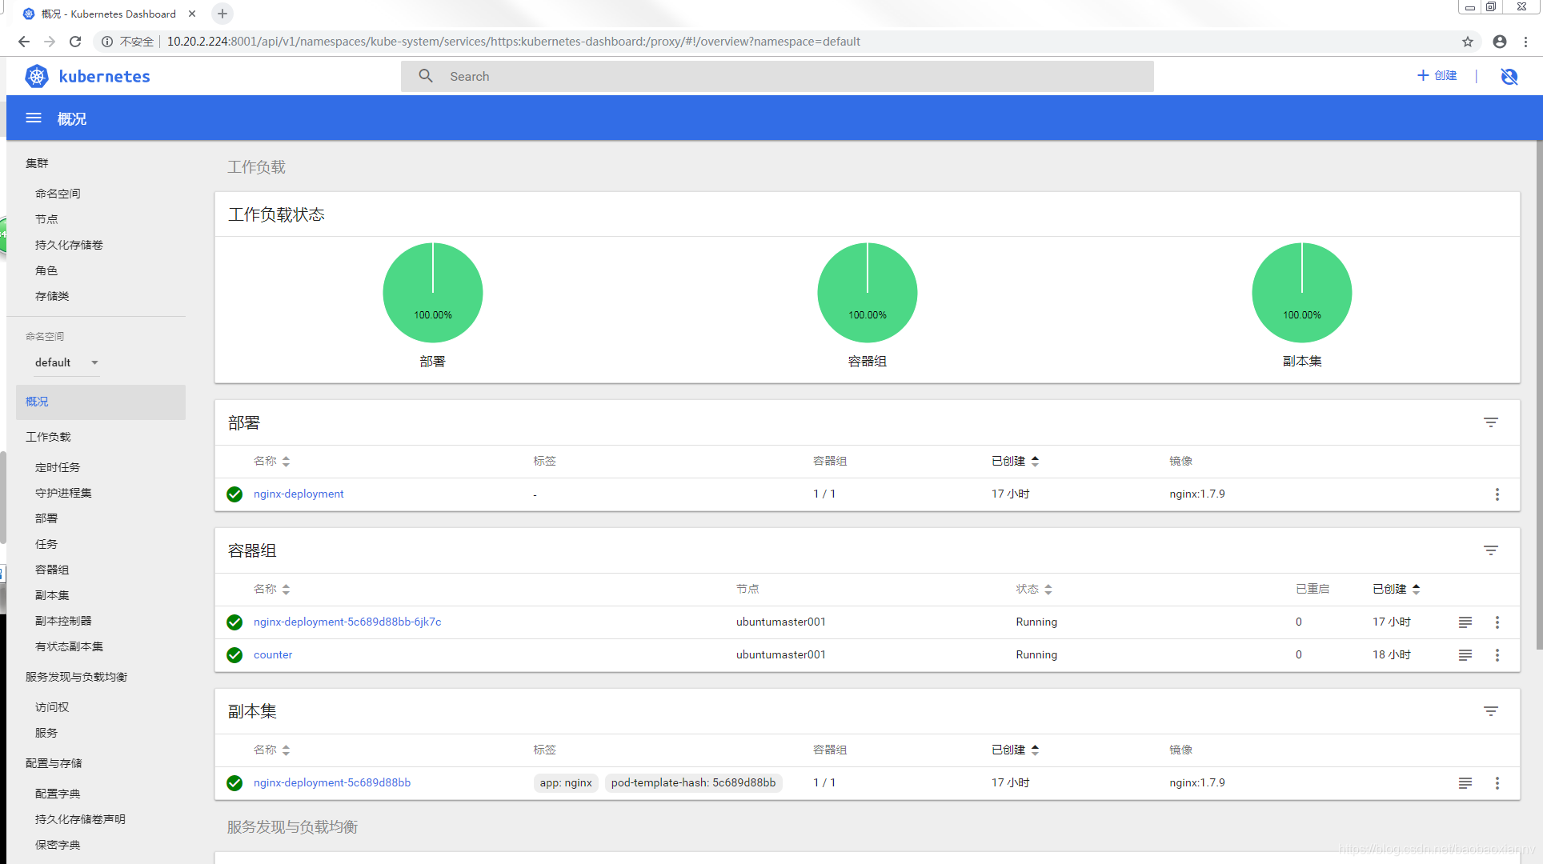Click app: nginx label chip
Image resolution: width=1543 pixels, height=864 pixels.
[566, 783]
